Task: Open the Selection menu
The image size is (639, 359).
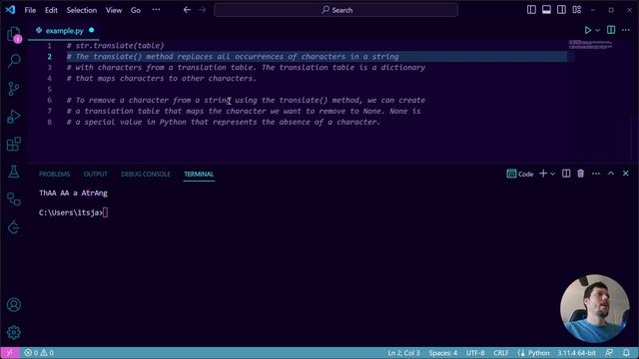Action: 82,10
